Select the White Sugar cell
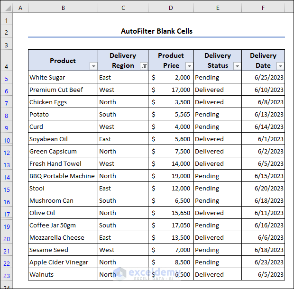Image resolution: width=294 pixels, height=289 pixels. [63, 78]
